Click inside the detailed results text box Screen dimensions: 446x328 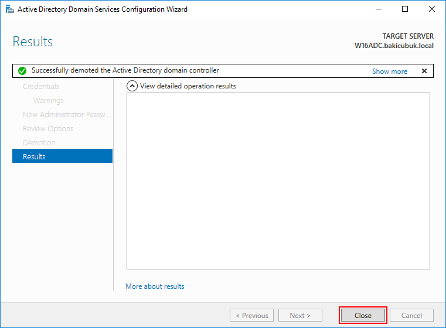278,181
